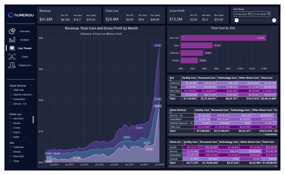Screen dimensions: 285x175
Task: Click the Numeriqu logo
Action: tap(21, 15)
